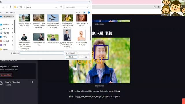Click the New folder (新しいフォルダー) button
185x104 pixels.
click(11, 12)
